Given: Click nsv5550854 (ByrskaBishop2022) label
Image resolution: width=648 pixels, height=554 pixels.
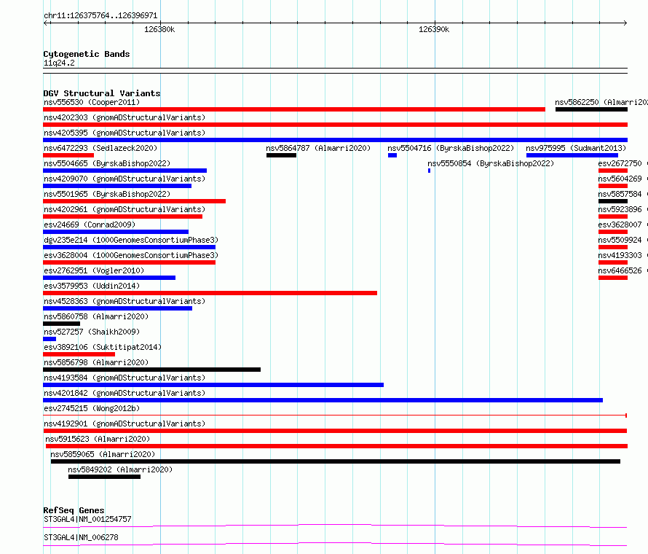Looking at the screenshot, I should [491, 163].
